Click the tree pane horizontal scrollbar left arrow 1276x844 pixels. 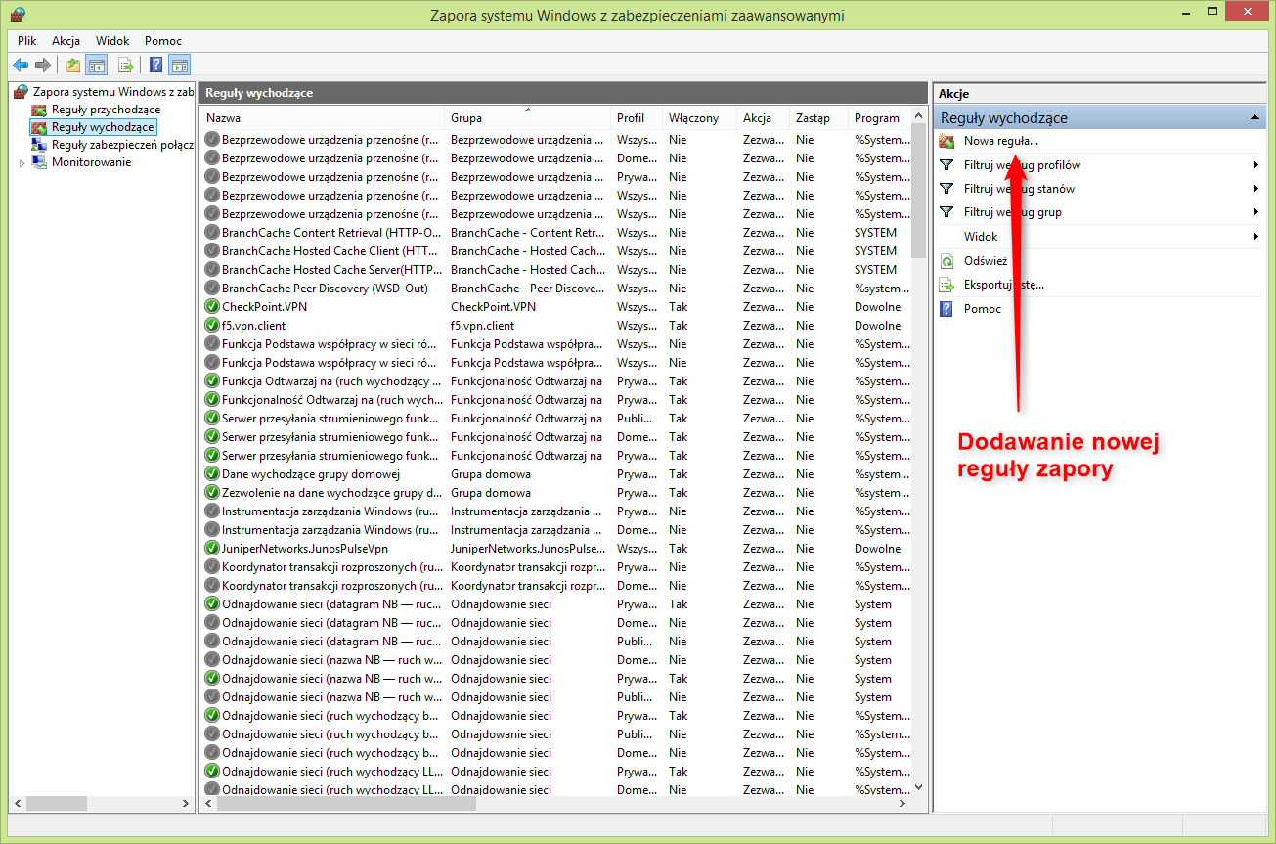tap(18, 804)
